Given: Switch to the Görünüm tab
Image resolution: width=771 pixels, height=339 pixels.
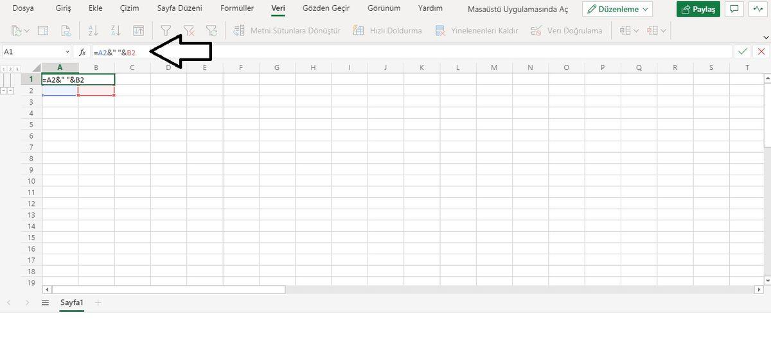Looking at the screenshot, I should coord(384,8).
